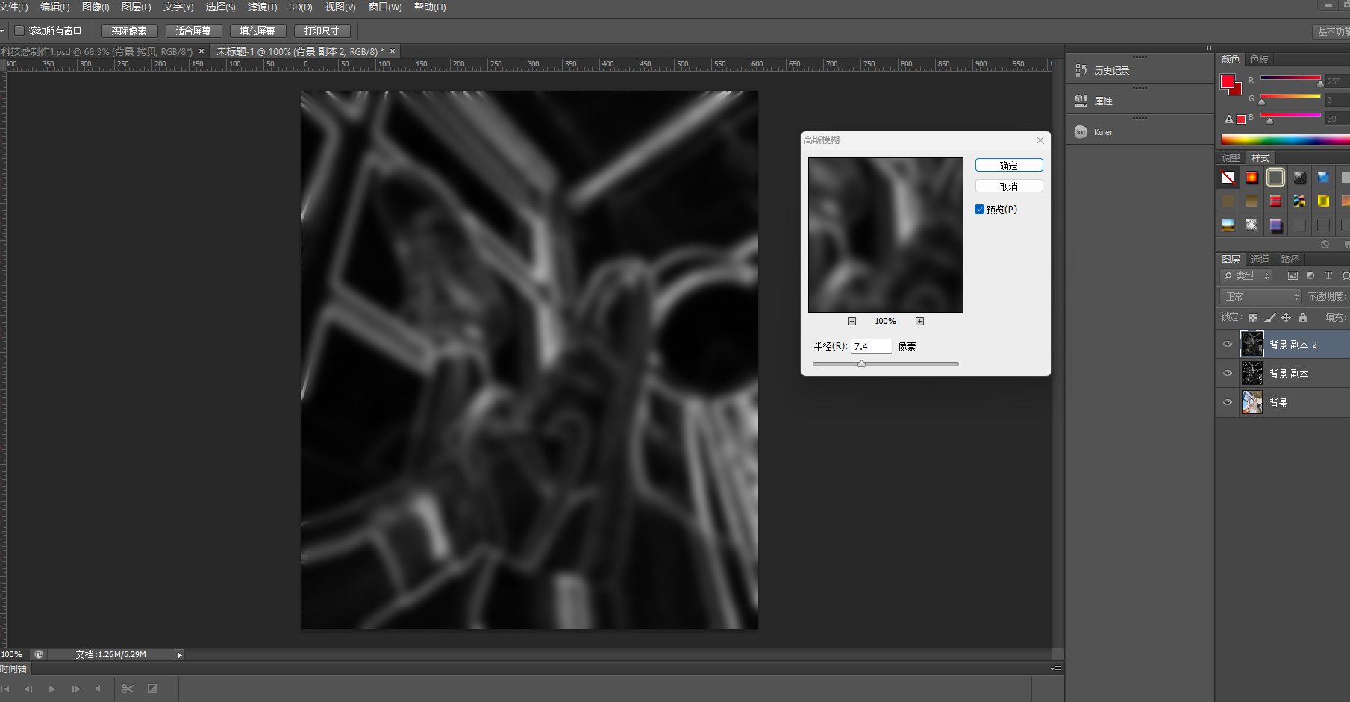1350x702 pixels.
Task: Open the Properties (属性) panel icon
Action: pyautogui.click(x=1081, y=101)
